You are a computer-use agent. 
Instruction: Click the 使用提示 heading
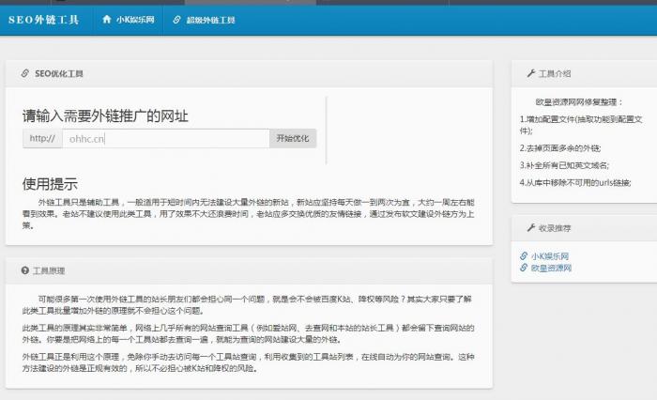point(50,184)
